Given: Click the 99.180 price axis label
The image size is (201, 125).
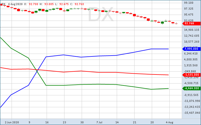Looking at the screenshot, I should click(189, 3).
